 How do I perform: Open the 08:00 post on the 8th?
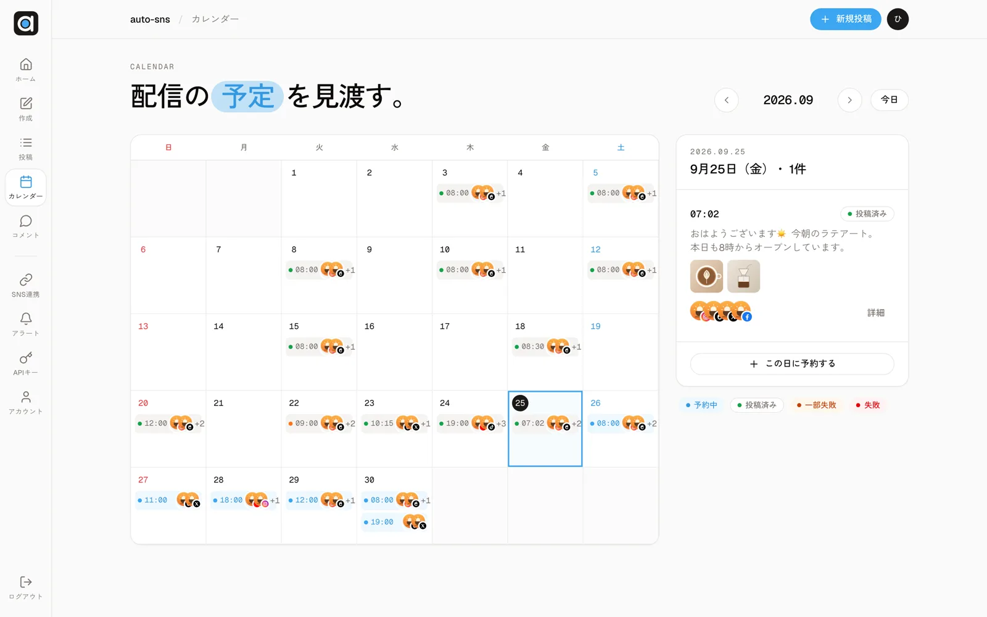320,270
